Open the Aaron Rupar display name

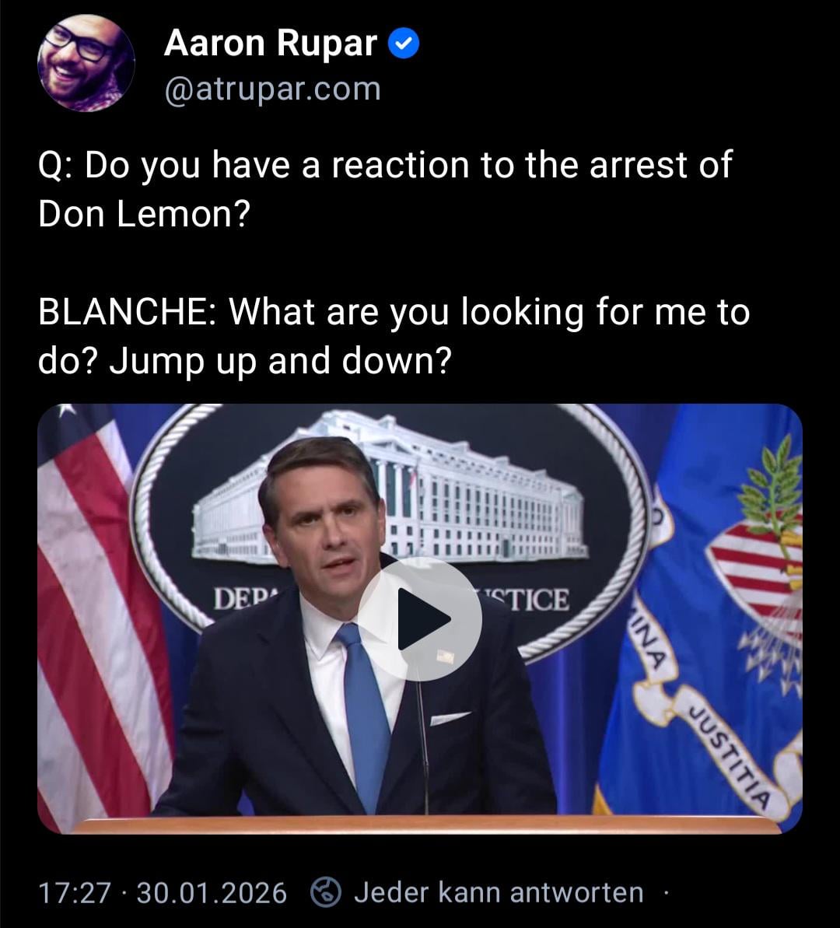270,44
